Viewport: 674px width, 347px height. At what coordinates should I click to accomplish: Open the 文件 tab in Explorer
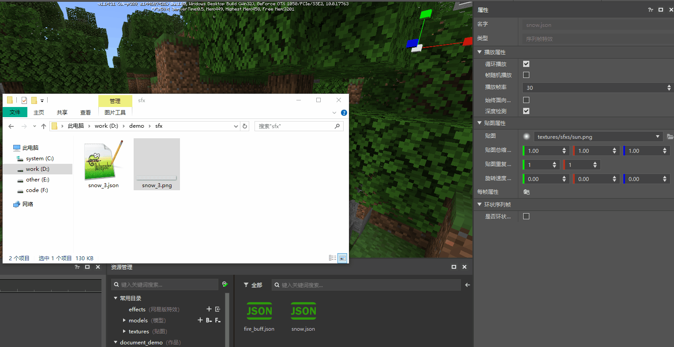(15, 112)
